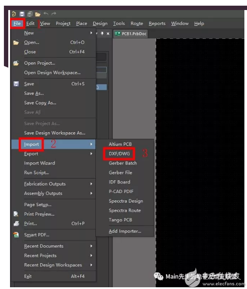The height and width of the screenshot is (289, 247).
Task: Open the Help menu
Action: pyautogui.click(x=199, y=24)
